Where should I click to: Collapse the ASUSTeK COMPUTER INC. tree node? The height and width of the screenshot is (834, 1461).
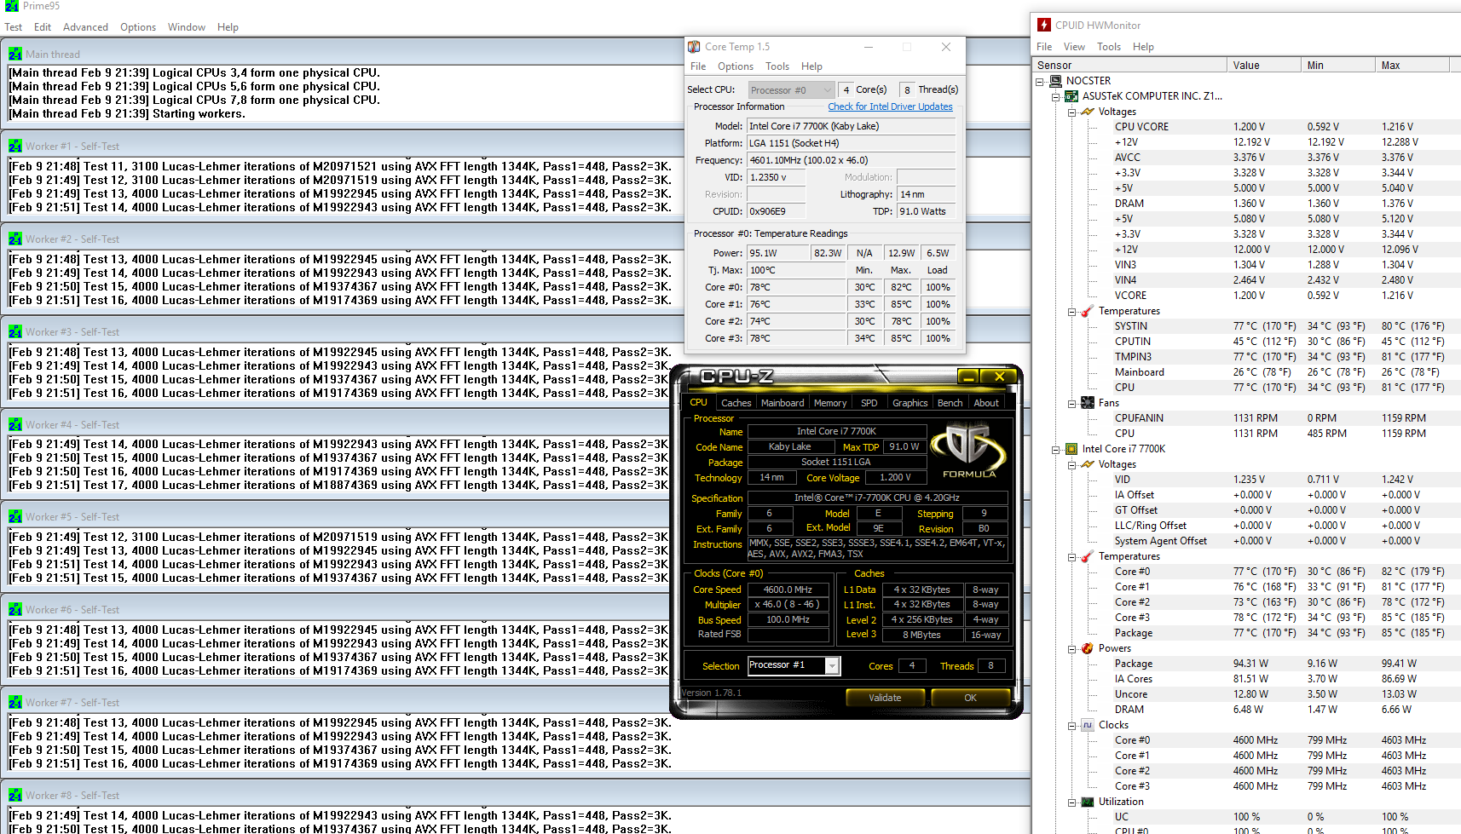1056,97
